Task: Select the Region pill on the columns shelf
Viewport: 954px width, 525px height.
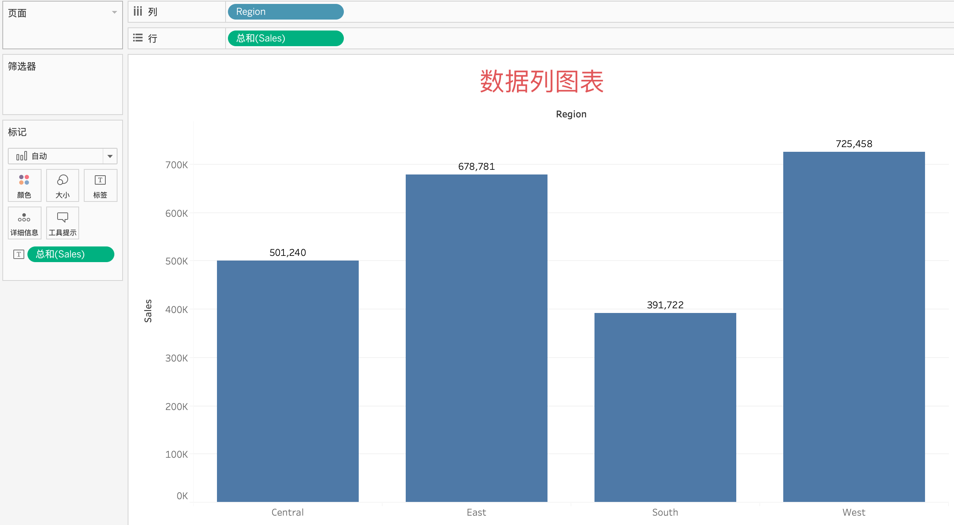Action: [x=285, y=12]
